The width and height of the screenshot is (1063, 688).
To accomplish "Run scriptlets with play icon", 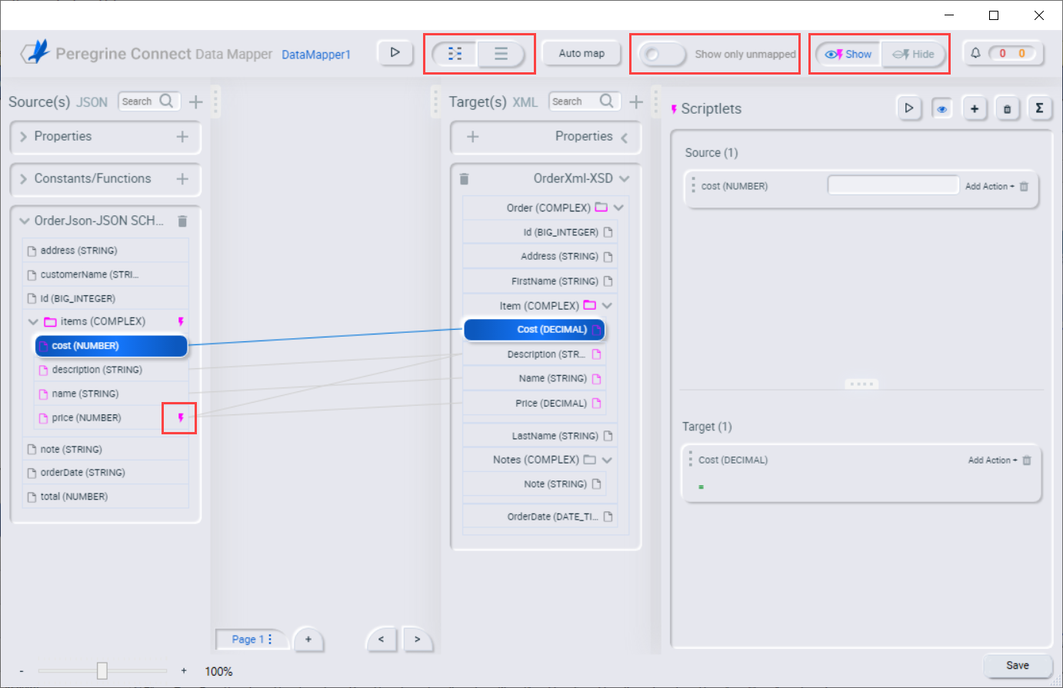I will click(909, 108).
